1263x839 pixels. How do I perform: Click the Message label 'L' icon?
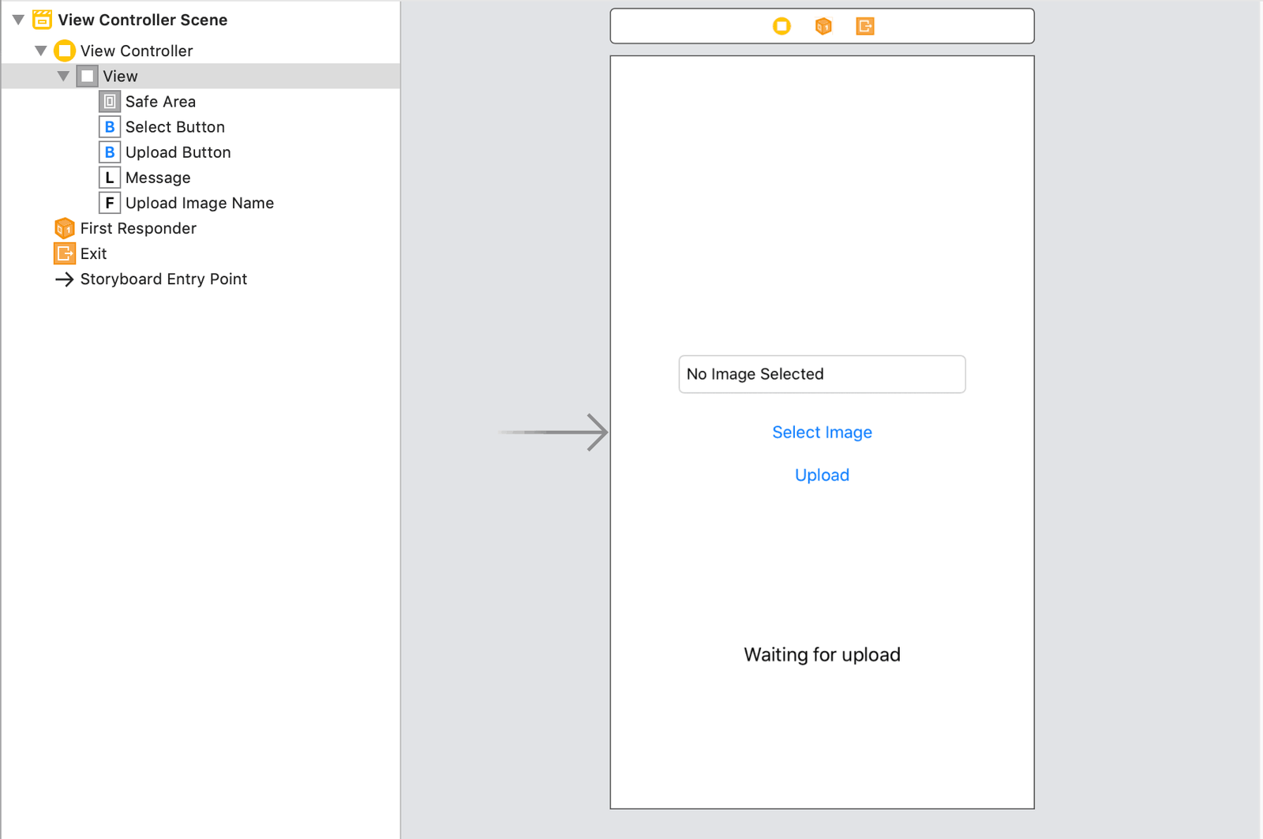pyautogui.click(x=110, y=178)
